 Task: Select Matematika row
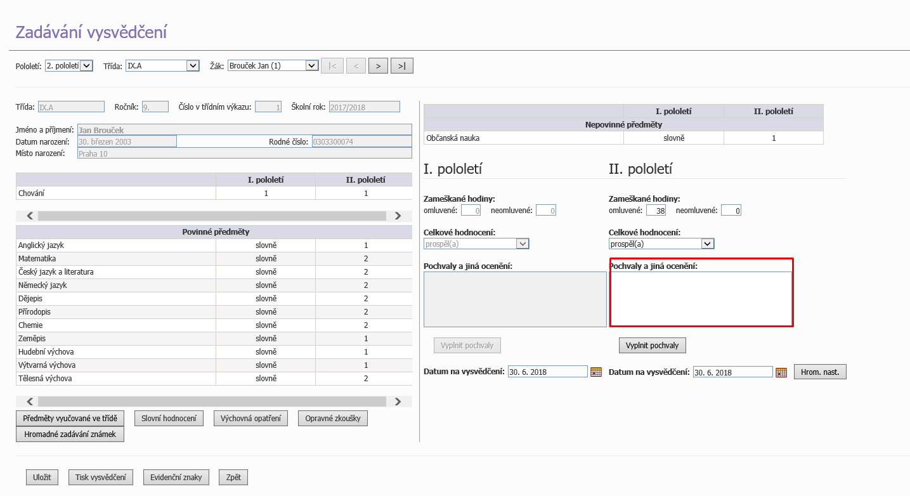click(x=214, y=259)
